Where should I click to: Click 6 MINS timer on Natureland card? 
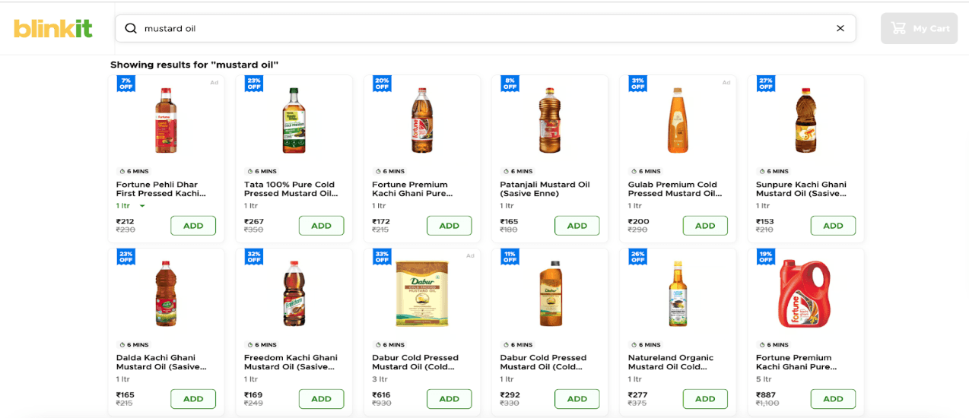[x=646, y=345]
